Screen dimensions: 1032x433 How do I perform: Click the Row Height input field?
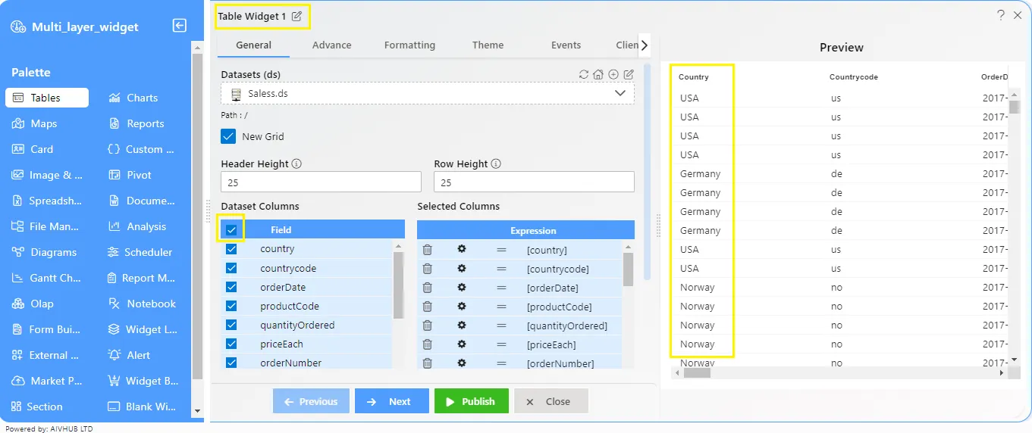click(x=534, y=182)
